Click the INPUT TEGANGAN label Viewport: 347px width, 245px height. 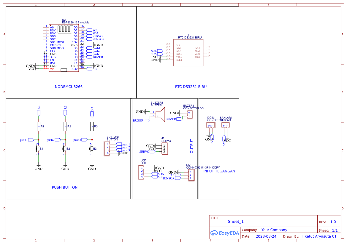pyautogui.click(x=219, y=171)
